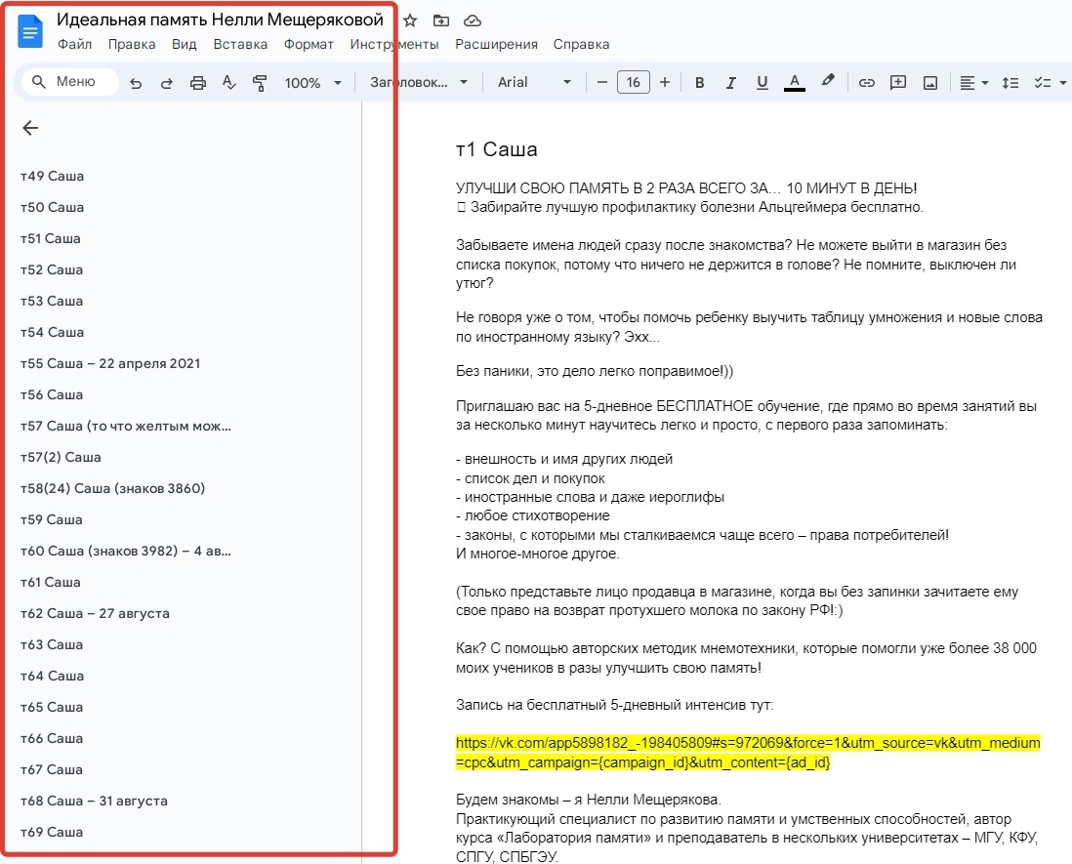This screenshot has height=864, width=1072.
Task: Click the document heading т1 Саша
Action: click(496, 149)
